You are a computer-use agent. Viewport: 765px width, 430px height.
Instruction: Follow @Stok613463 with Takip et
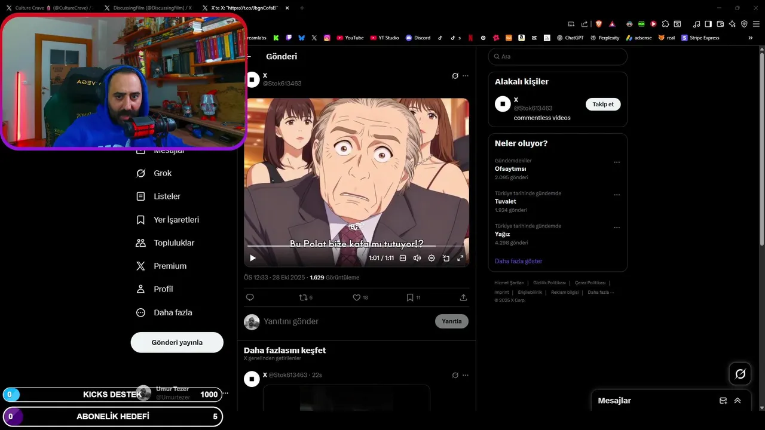[x=603, y=104]
